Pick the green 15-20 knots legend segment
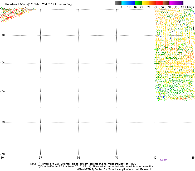195x171 pixels. pyautogui.click(x=139, y=3)
